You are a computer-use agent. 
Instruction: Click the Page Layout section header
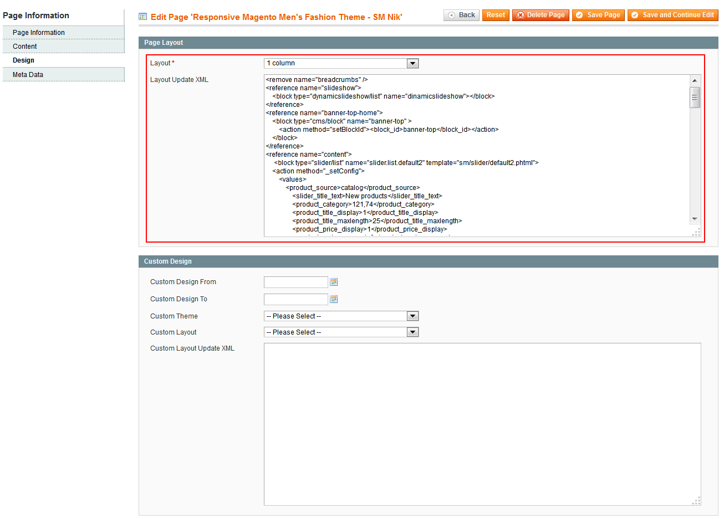pos(429,43)
